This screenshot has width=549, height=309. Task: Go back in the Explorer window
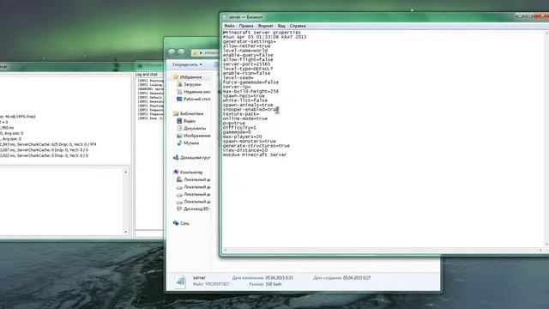tap(172, 52)
